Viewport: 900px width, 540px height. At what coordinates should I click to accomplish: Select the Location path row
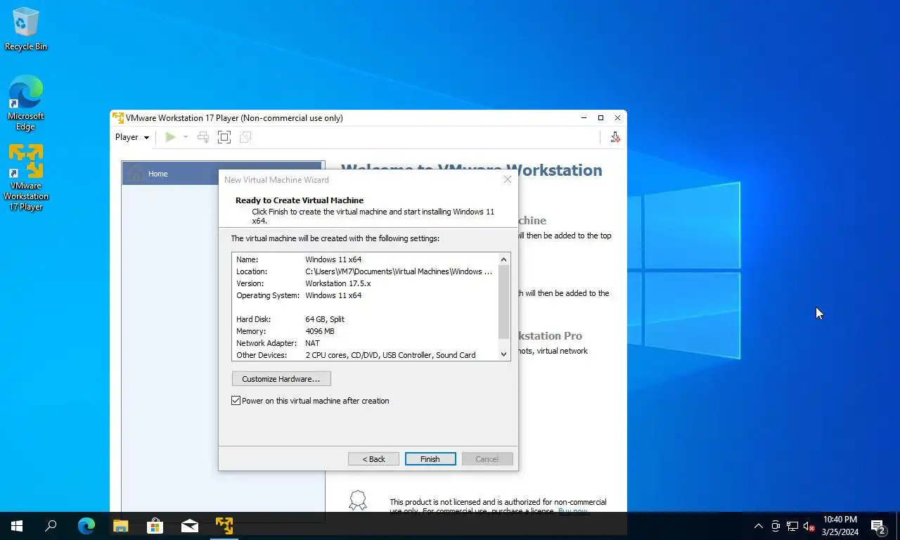[x=364, y=271]
